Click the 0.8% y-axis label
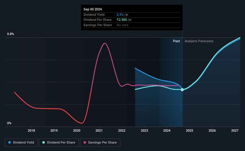The height and width of the screenshot is (151, 245). [11, 34]
